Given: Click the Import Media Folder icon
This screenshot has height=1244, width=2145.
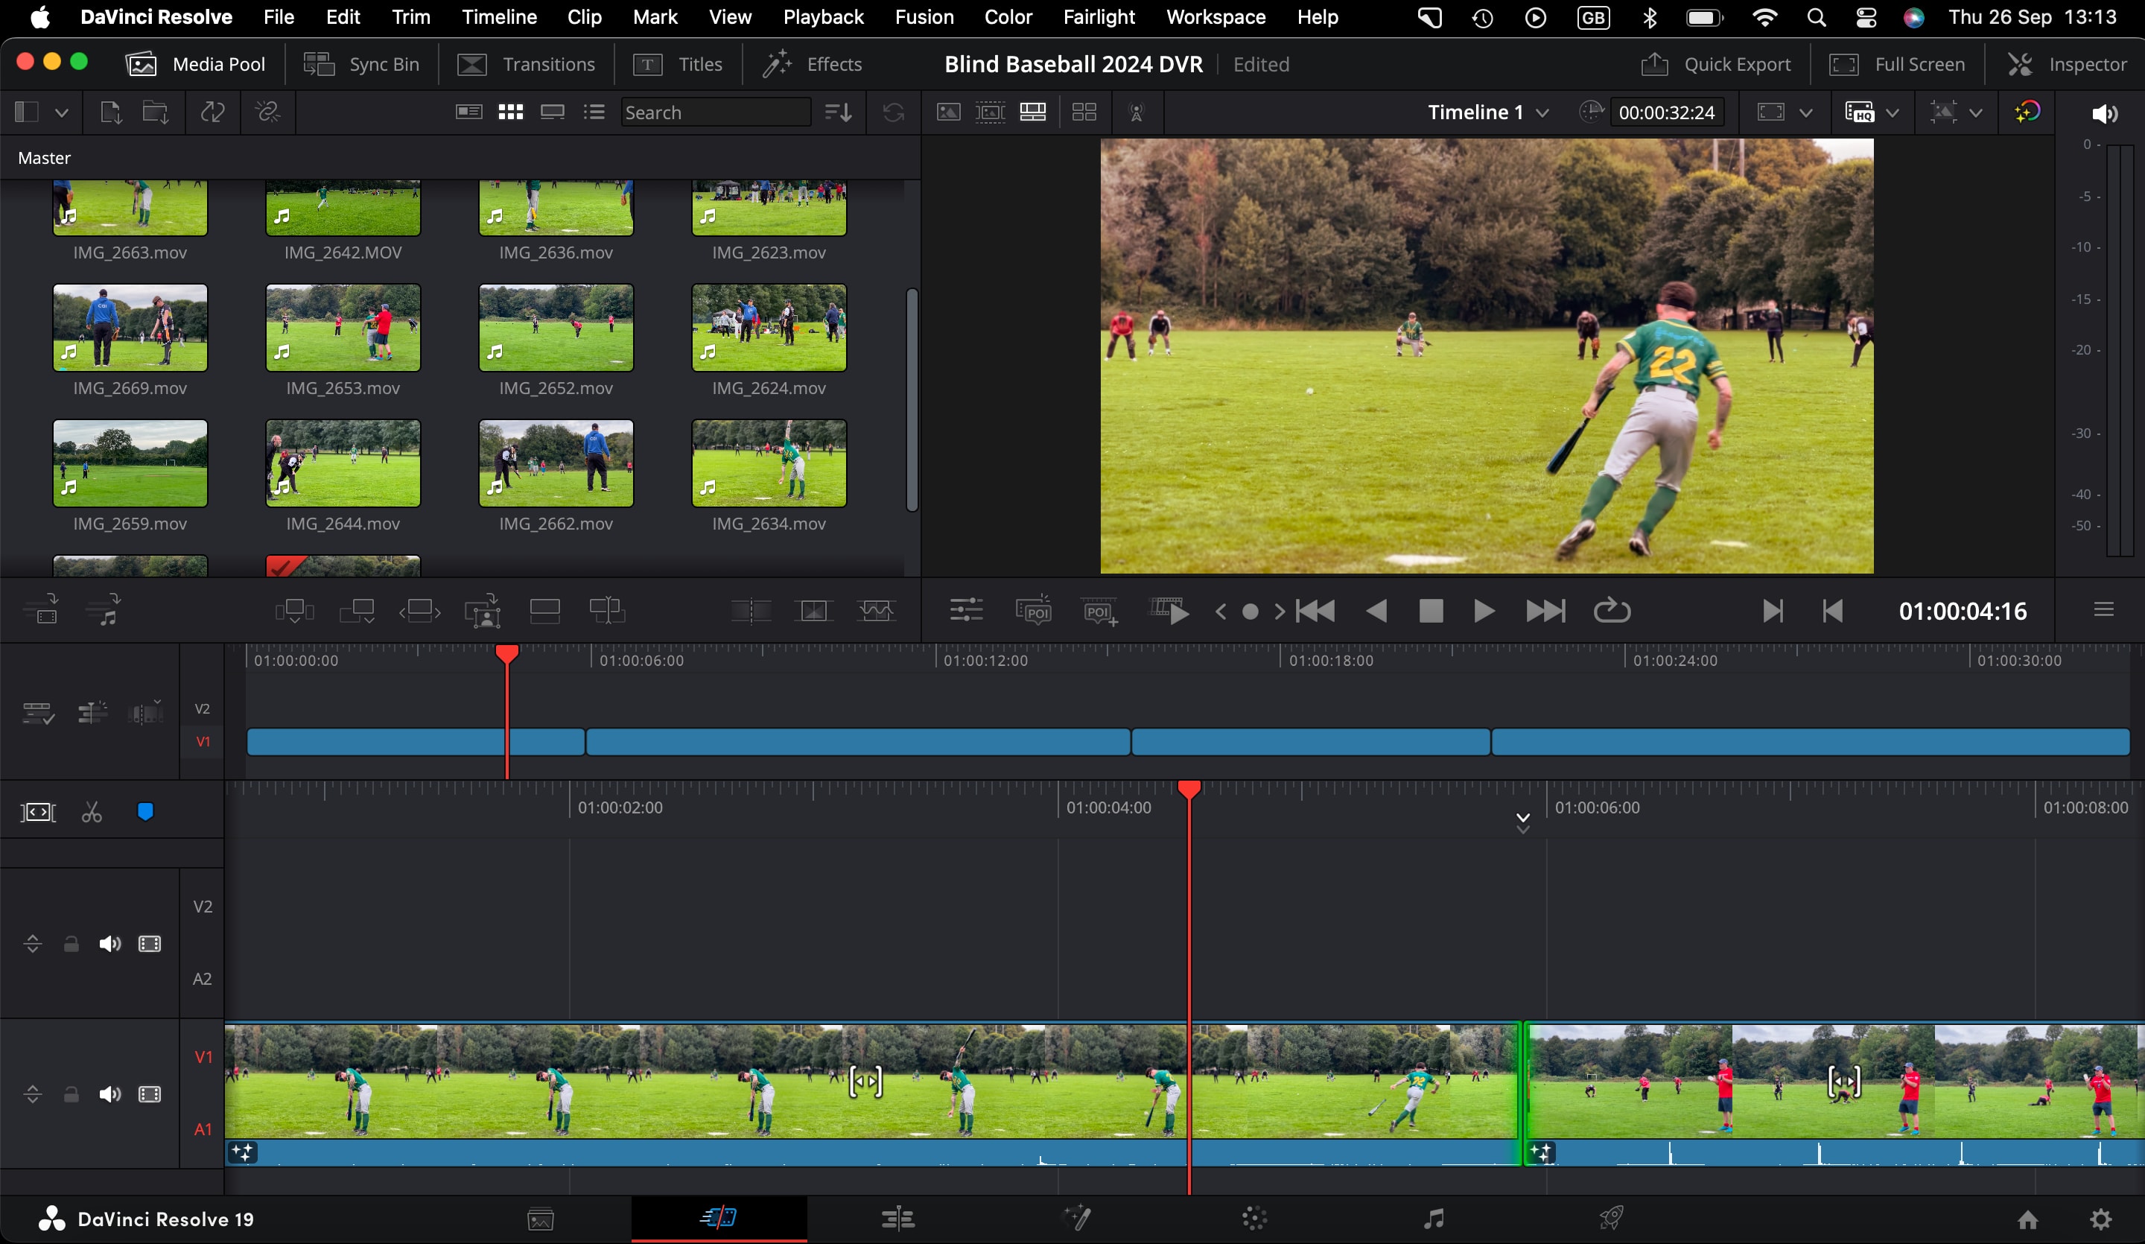Looking at the screenshot, I should click(x=155, y=112).
